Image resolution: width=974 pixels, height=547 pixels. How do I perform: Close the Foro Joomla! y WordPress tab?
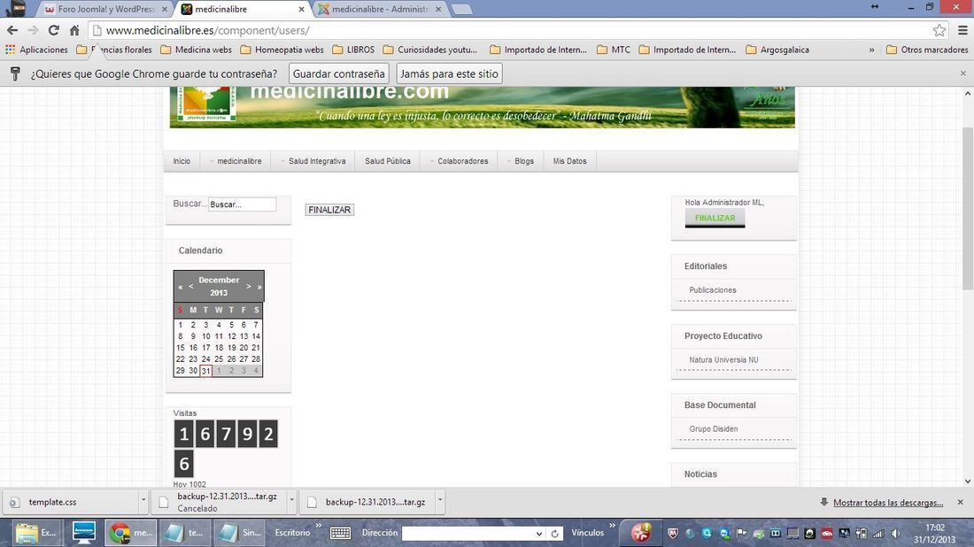click(165, 10)
